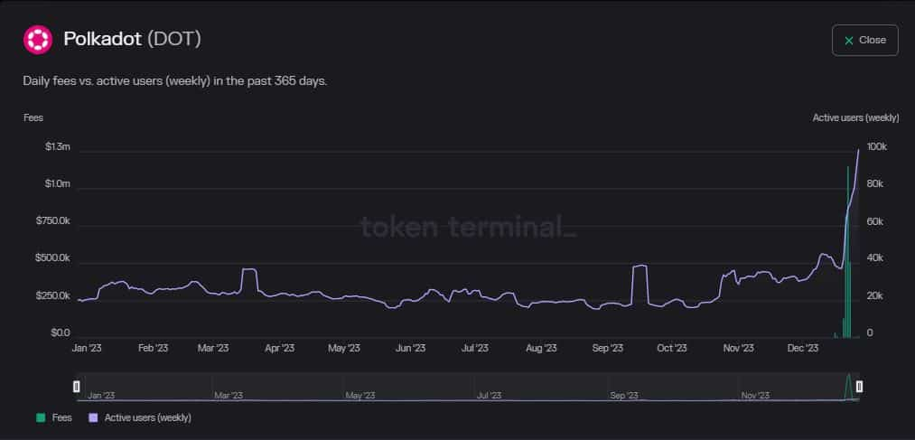Click Mar '23 in the range navigator
The image size is (915, 440).
pyautogui.click(x=229, y=396)
